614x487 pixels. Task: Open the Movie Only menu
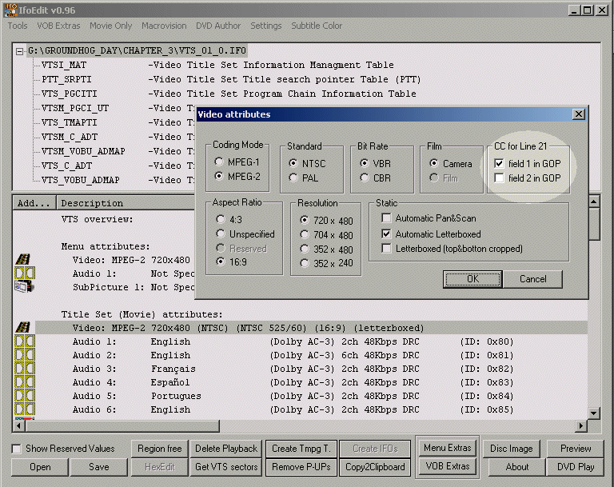111,26
